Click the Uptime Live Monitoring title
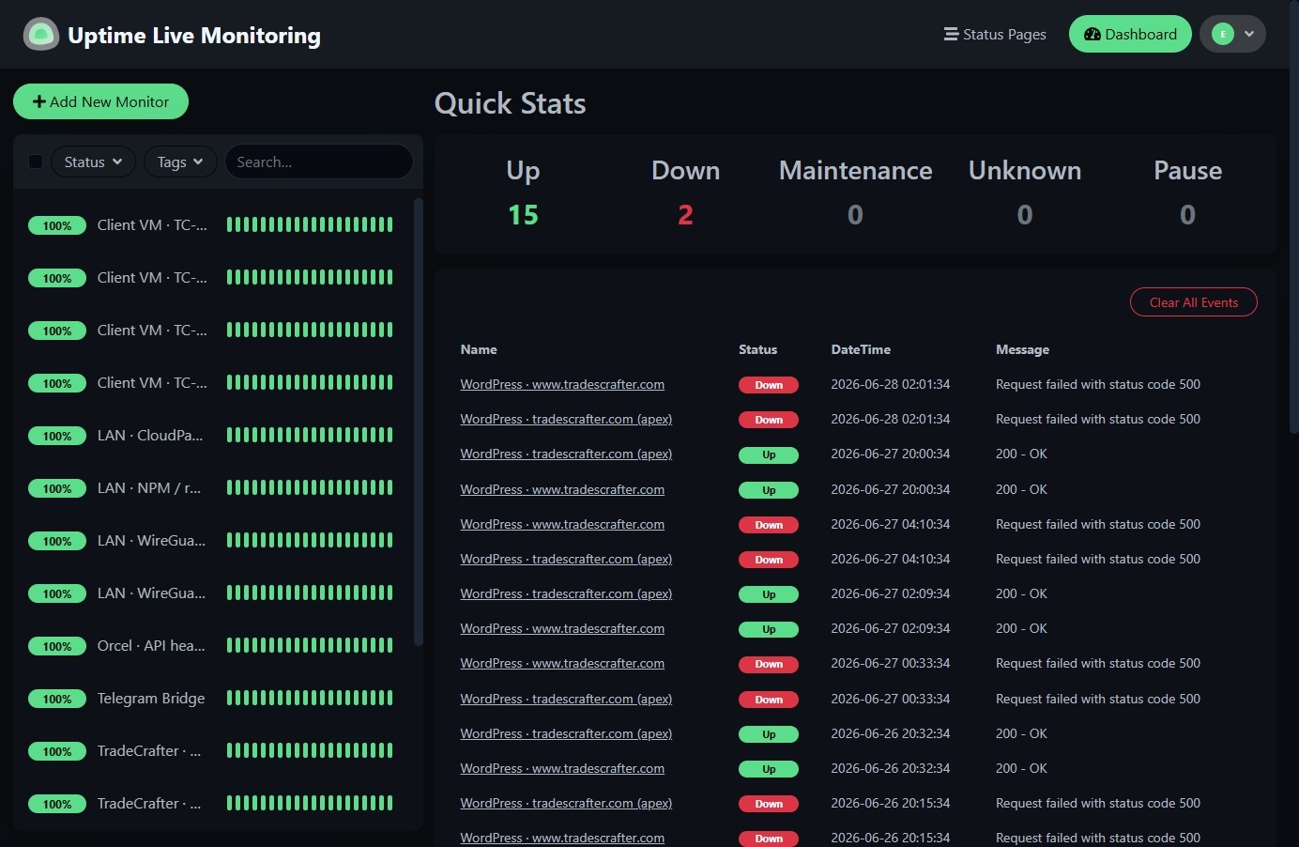Viewport: 1299px width, 847px height. pyautogui.click(x=194, y=36)
